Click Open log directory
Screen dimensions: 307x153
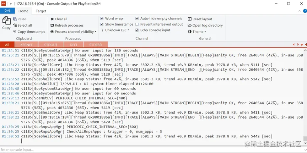[x=205, y=25]
